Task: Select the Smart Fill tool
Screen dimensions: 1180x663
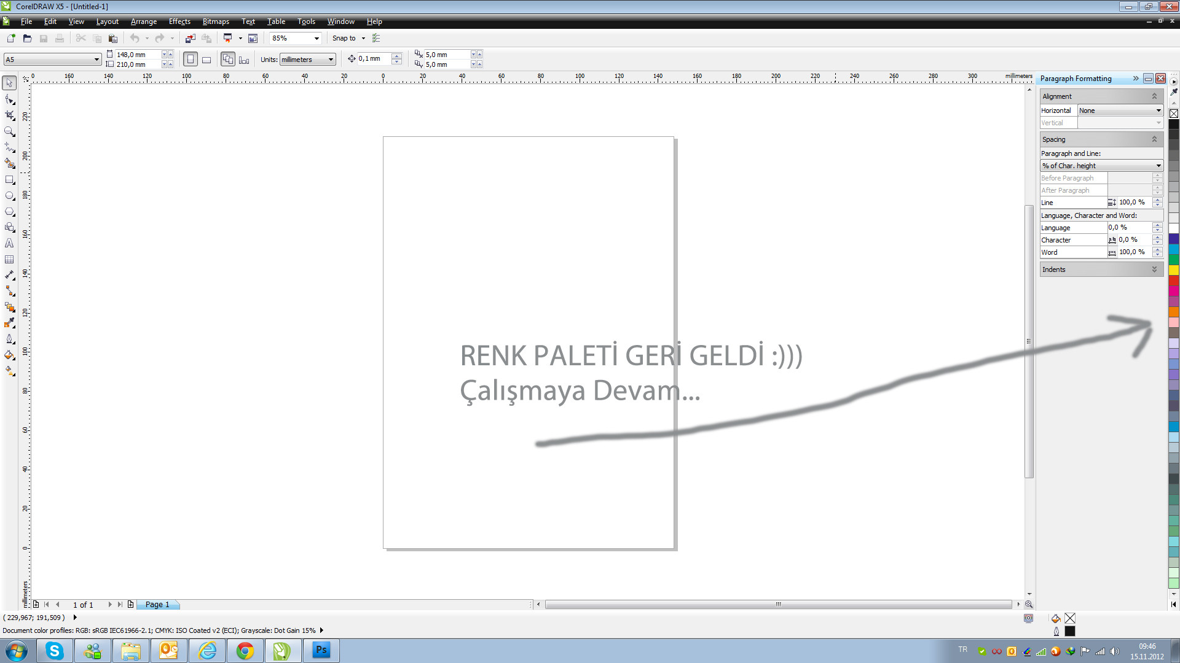Action: 9,163
